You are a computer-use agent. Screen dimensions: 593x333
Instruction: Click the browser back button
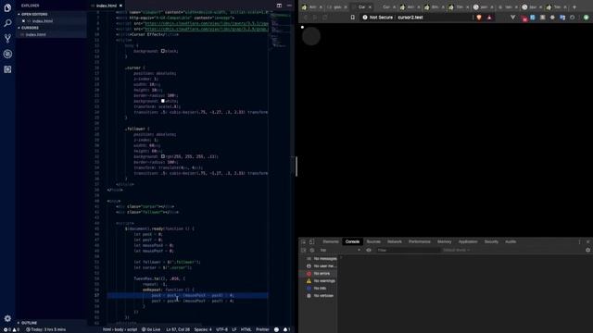pos(306,18)
